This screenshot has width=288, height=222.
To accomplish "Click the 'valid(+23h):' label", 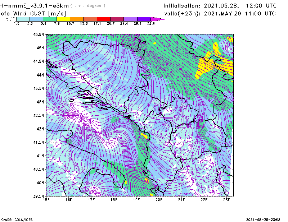I will coord(183,14).
